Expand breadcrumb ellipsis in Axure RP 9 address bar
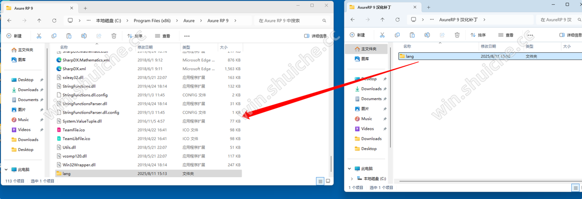The width and height of the screenshot is (582, 199). [88, 21]
